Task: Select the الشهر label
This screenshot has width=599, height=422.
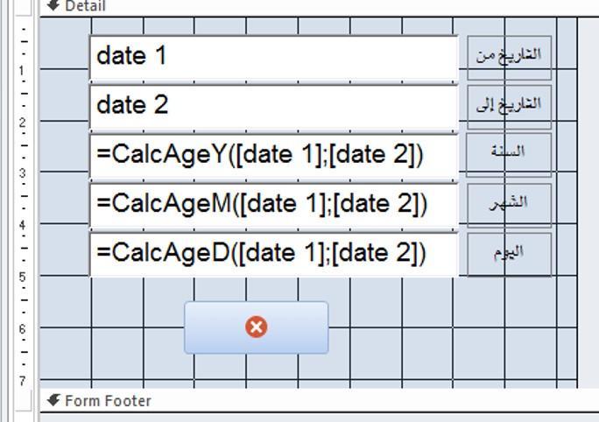Action: (509, 206)
